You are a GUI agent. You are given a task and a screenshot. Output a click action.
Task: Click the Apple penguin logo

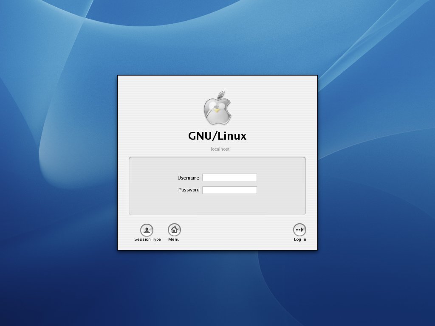pos(217,107)
